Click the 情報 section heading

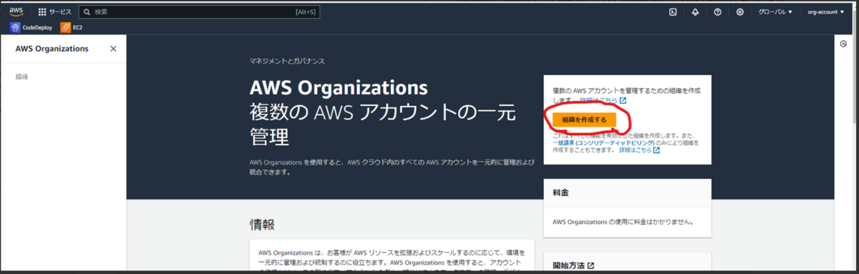[x=262, y=225]
